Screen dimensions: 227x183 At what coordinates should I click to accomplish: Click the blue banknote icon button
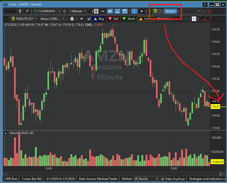coord(110,11)
